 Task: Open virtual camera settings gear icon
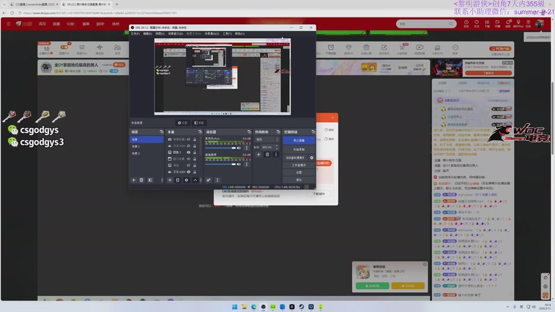pyautogui.click(x=311, y=158)
